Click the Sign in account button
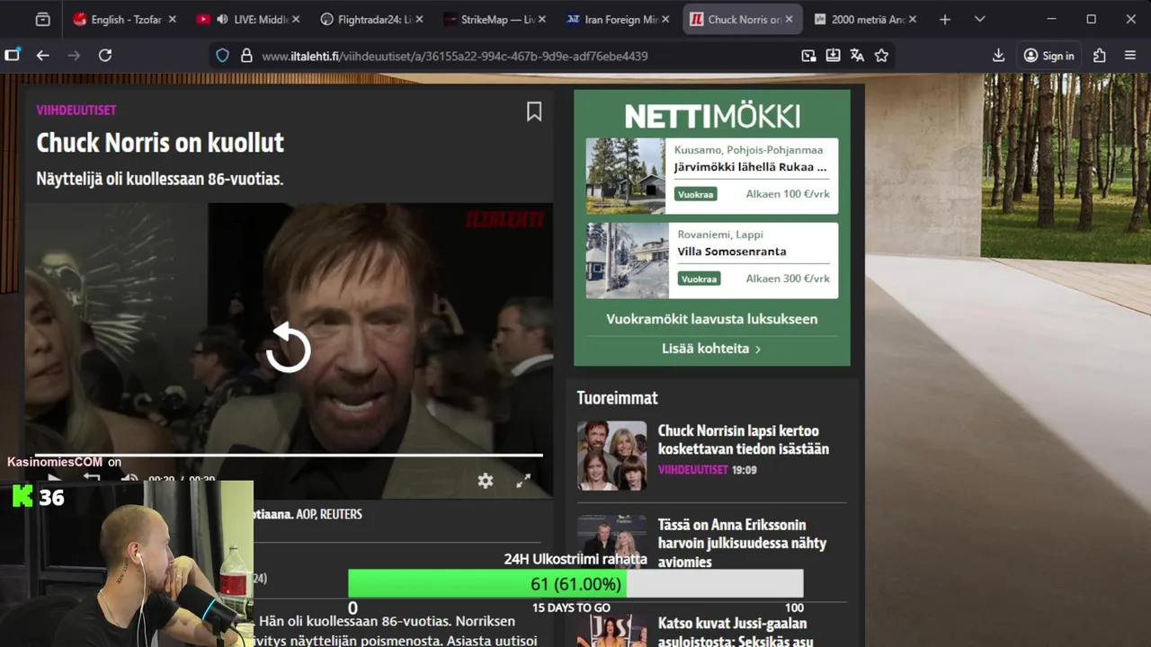The image size is (1151, 647). pos(1048,56)
